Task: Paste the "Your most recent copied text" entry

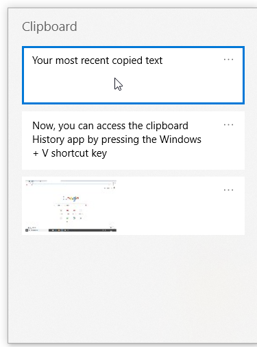Action: (x=133, y=75)
